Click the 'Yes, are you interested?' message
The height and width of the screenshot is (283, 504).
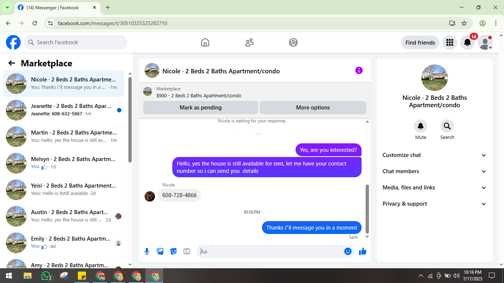point(328,150)
